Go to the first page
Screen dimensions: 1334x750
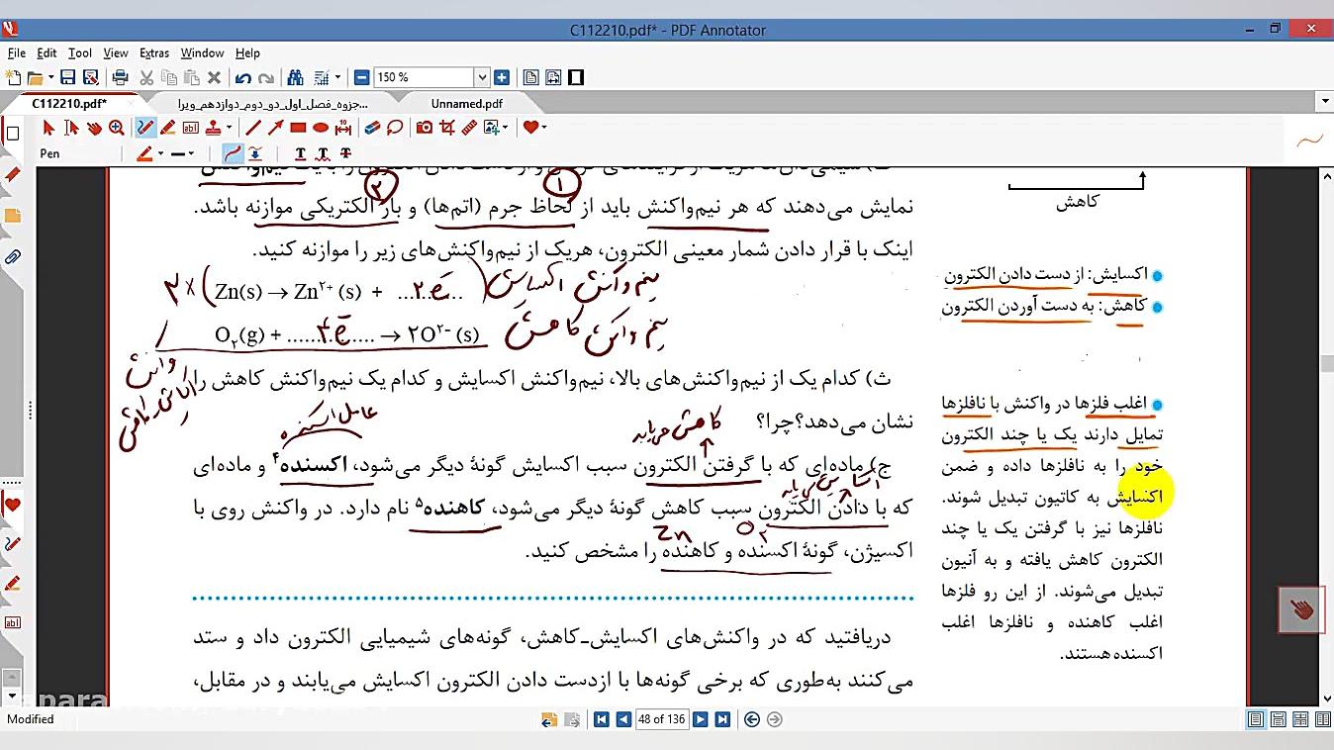(x=601, y=719)
